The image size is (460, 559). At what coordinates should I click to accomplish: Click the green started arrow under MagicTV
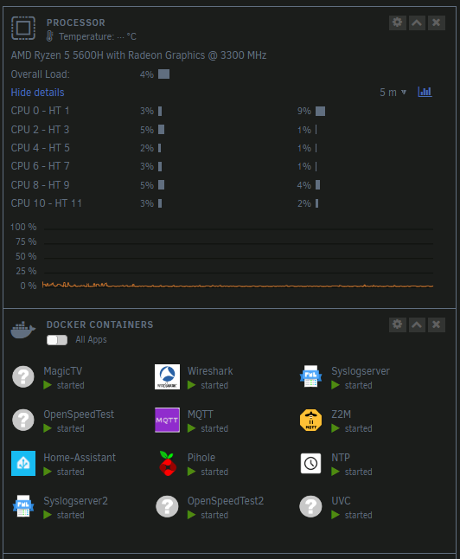click(x=48, y=385)
